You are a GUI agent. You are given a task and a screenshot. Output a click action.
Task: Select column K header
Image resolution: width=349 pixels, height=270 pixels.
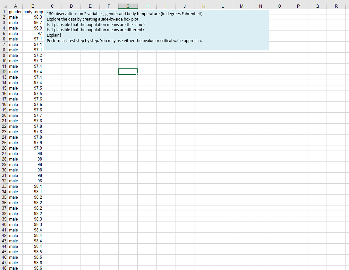click(x=204, y=6)
